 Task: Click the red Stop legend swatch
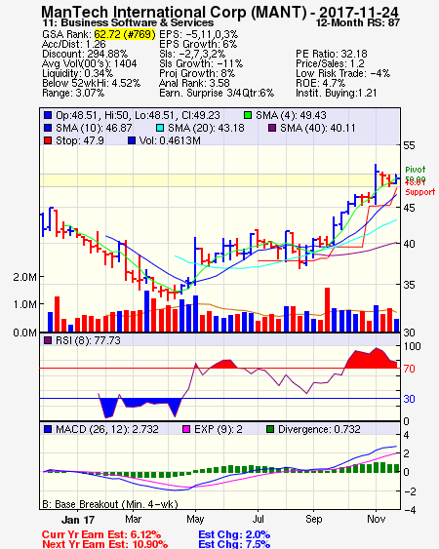[48, 140]
